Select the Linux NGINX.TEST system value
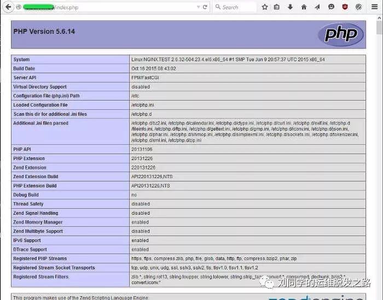Viewport: 383px width, 300px height. tap(228, 60)
